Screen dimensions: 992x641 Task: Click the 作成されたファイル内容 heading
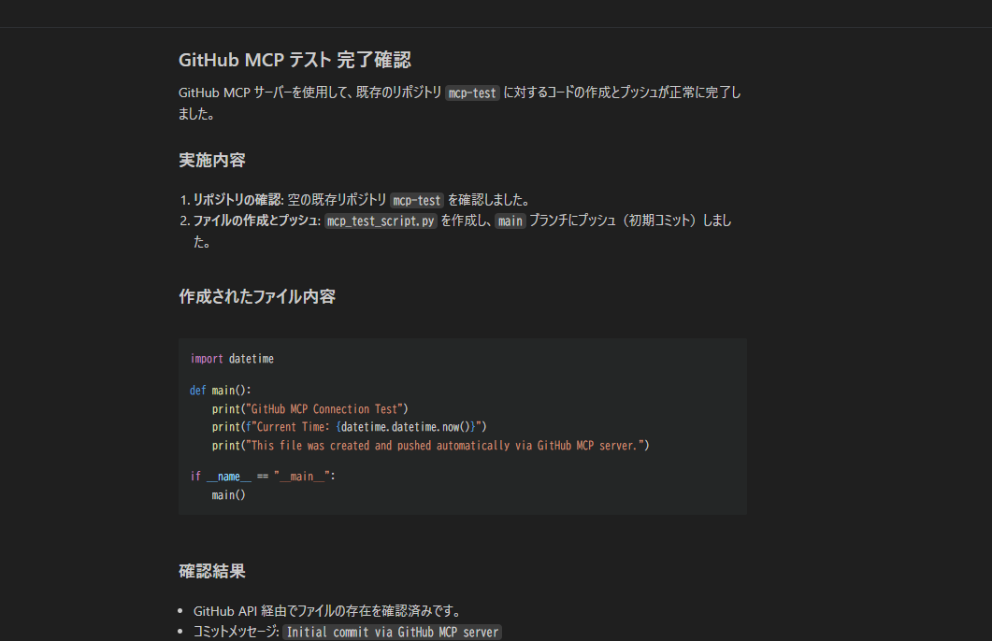[x=257, y=296]
